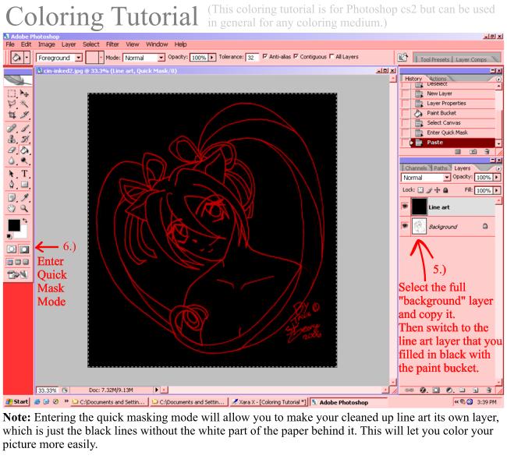Create new layer from Layers panel footer
The width and height of the screenshot is (507, 459).
click(x=475, y=390)
